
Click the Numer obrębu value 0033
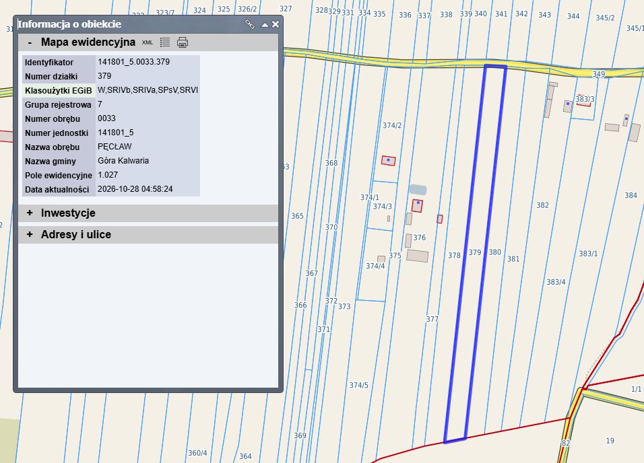pyautogui.click(x=106, y=118)
